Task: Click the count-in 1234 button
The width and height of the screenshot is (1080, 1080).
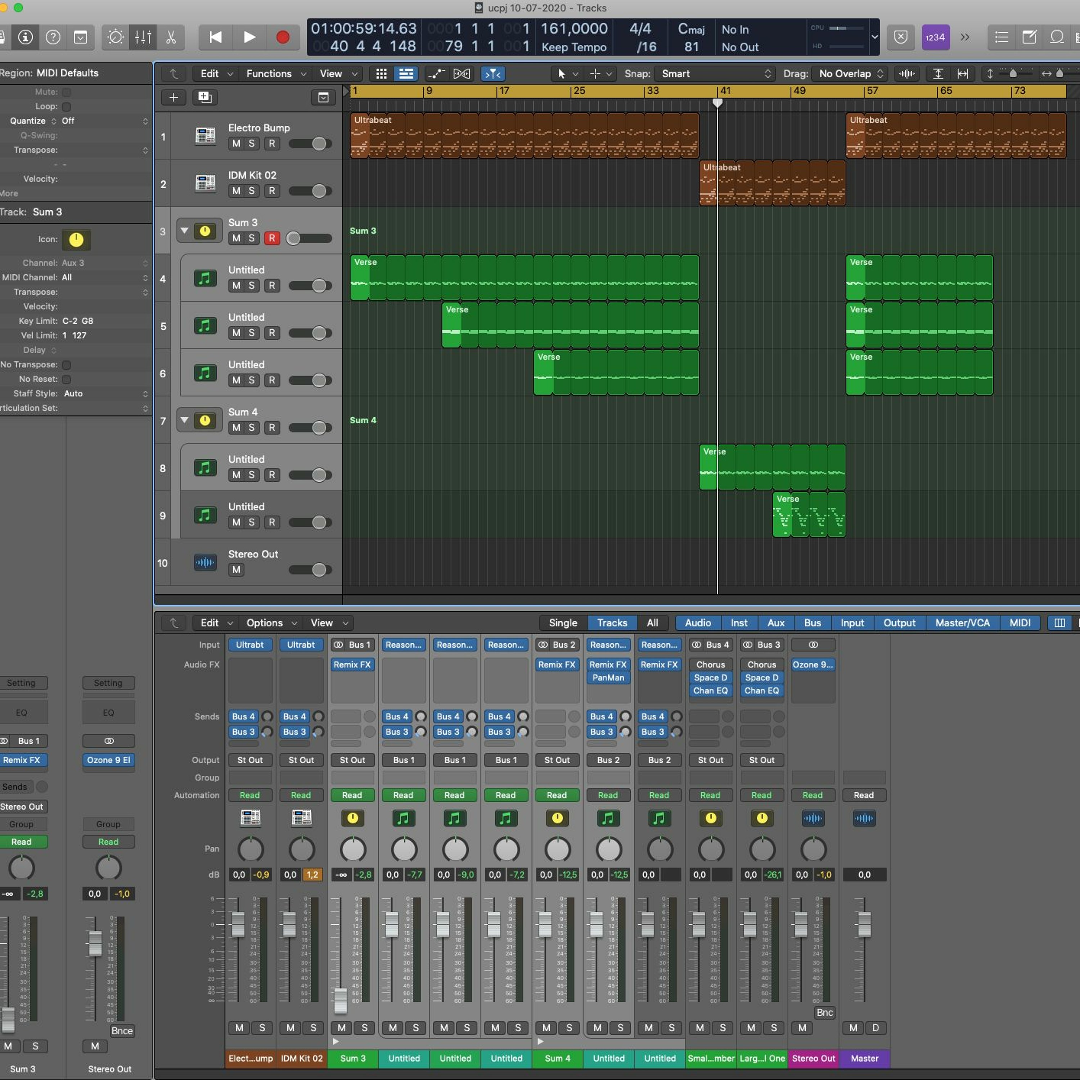Action: [x=935, y=37]
